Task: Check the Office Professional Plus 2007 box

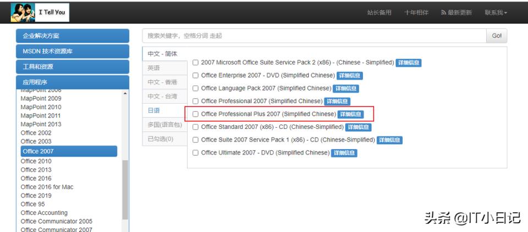Action: tap(195, 114)
